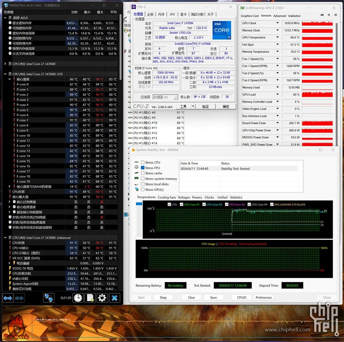The height and width of the screenshot is (342, 344).
Task: Open AIDA64 Preferences
Action: point(264,297)
